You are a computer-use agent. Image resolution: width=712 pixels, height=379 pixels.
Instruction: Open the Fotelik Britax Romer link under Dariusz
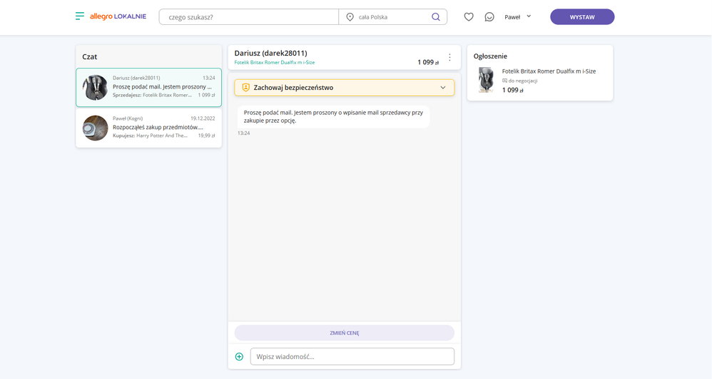click(x=274, y=62)
